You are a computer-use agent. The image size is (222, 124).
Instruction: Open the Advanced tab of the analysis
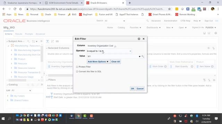click(x=40, y=34)
